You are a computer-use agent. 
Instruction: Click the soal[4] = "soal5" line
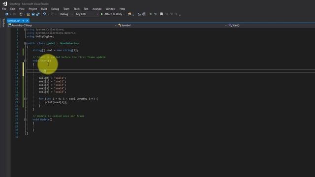point(53,92)
